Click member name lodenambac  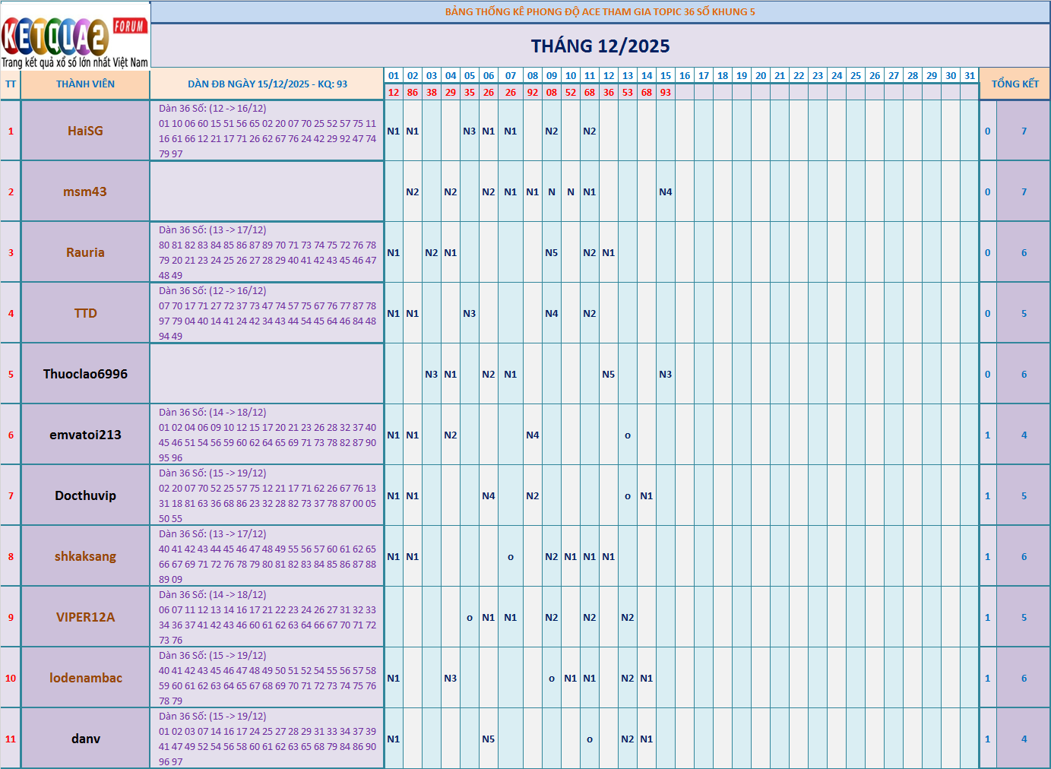(x=85, y=678)
